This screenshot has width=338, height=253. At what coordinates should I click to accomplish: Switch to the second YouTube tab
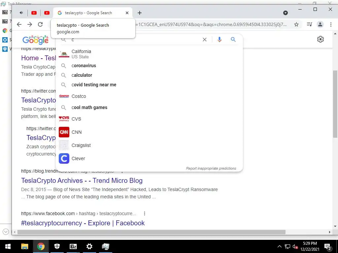(x=47, y=13)
